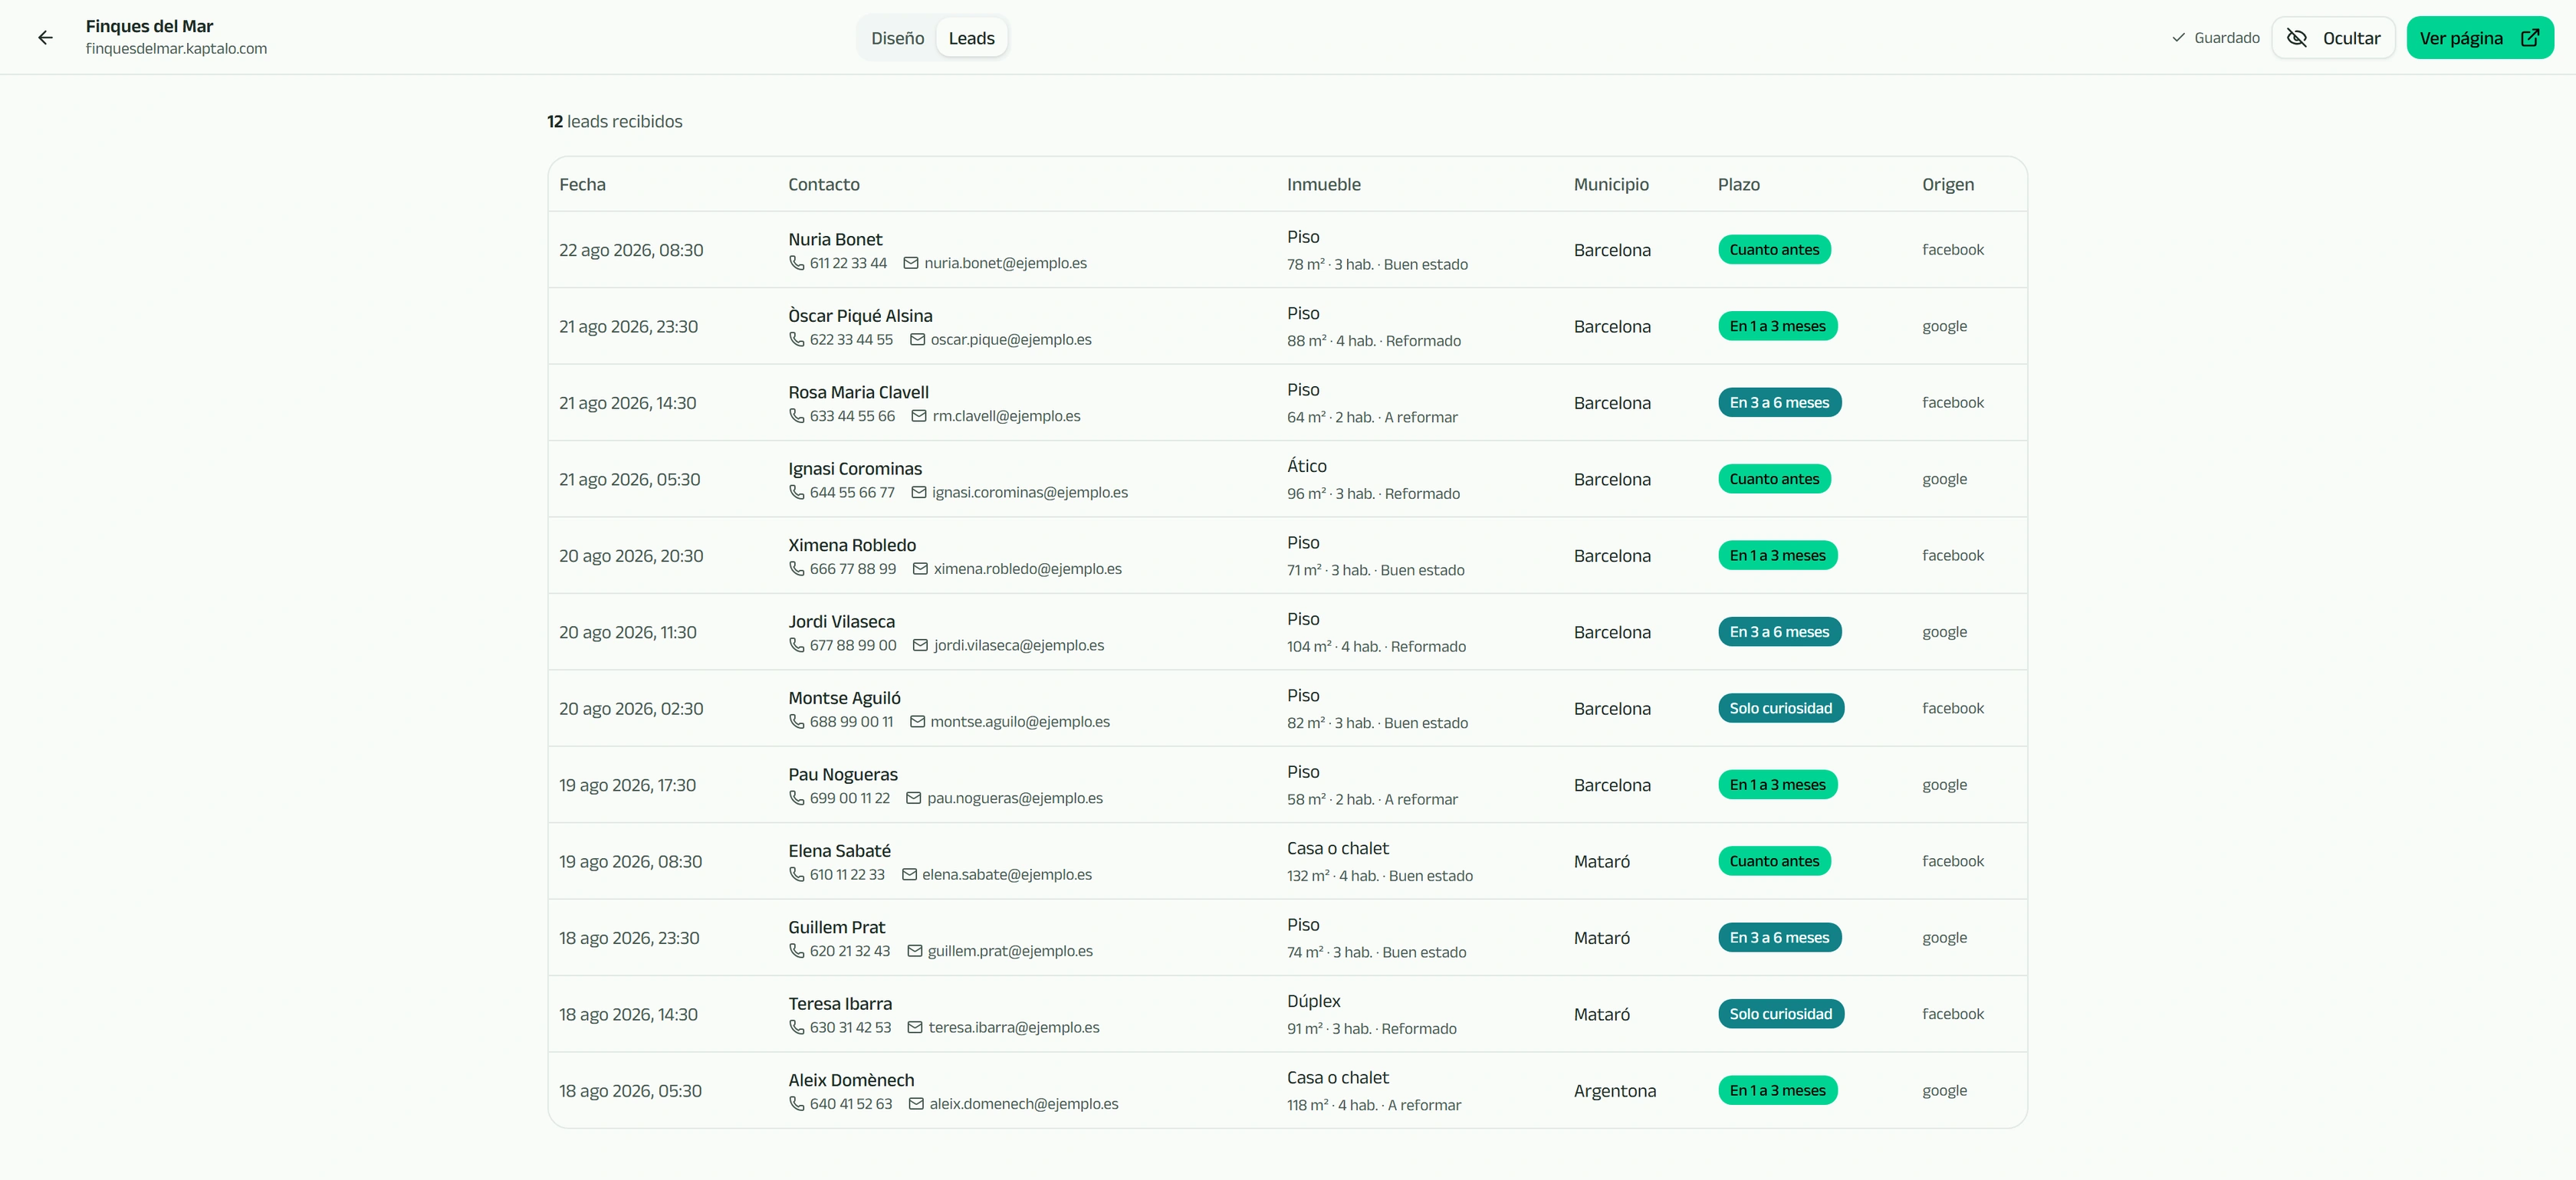Click phone number 622 33 44 55
This screenshot has height=1180, width=2576.
pos(851,339)
